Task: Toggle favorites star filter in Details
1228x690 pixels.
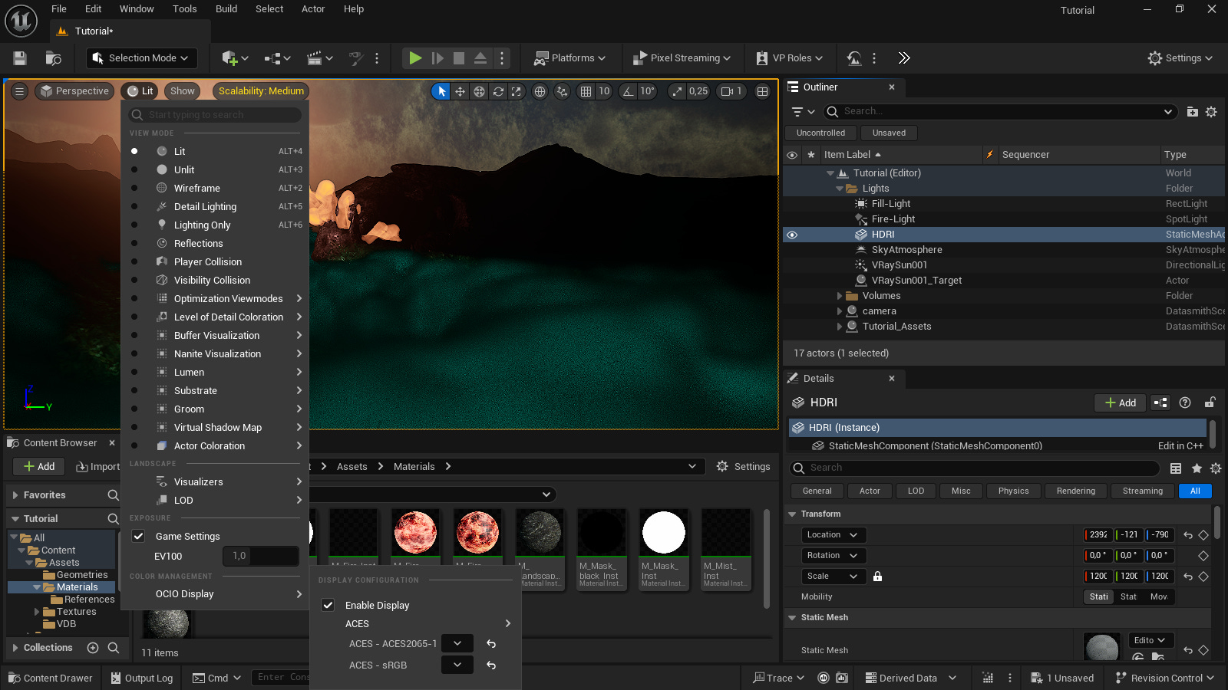Action: 1197,468
